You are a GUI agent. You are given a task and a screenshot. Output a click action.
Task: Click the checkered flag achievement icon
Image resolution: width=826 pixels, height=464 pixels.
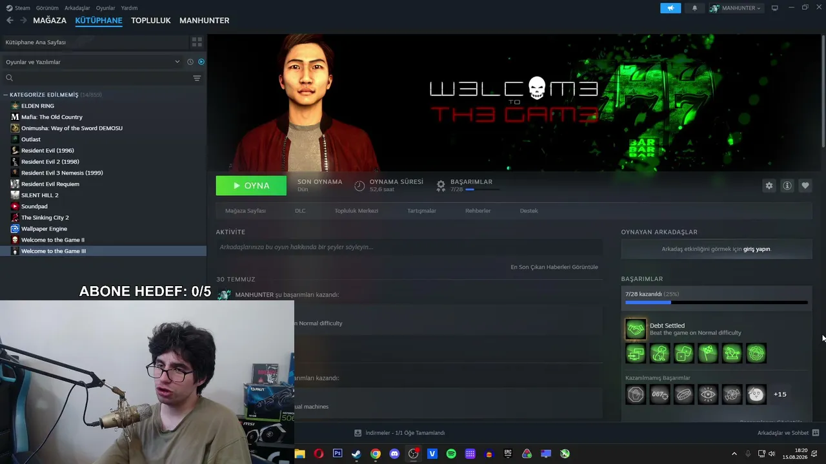708,353
